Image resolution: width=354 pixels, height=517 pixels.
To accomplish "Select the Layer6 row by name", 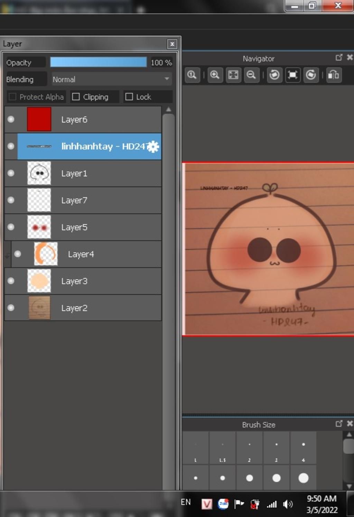I will coord(74,119).
